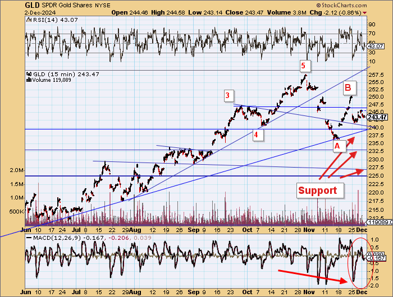Click Dec on the price chart date axis
Screen dimensions: 393x297
[362, 230]
